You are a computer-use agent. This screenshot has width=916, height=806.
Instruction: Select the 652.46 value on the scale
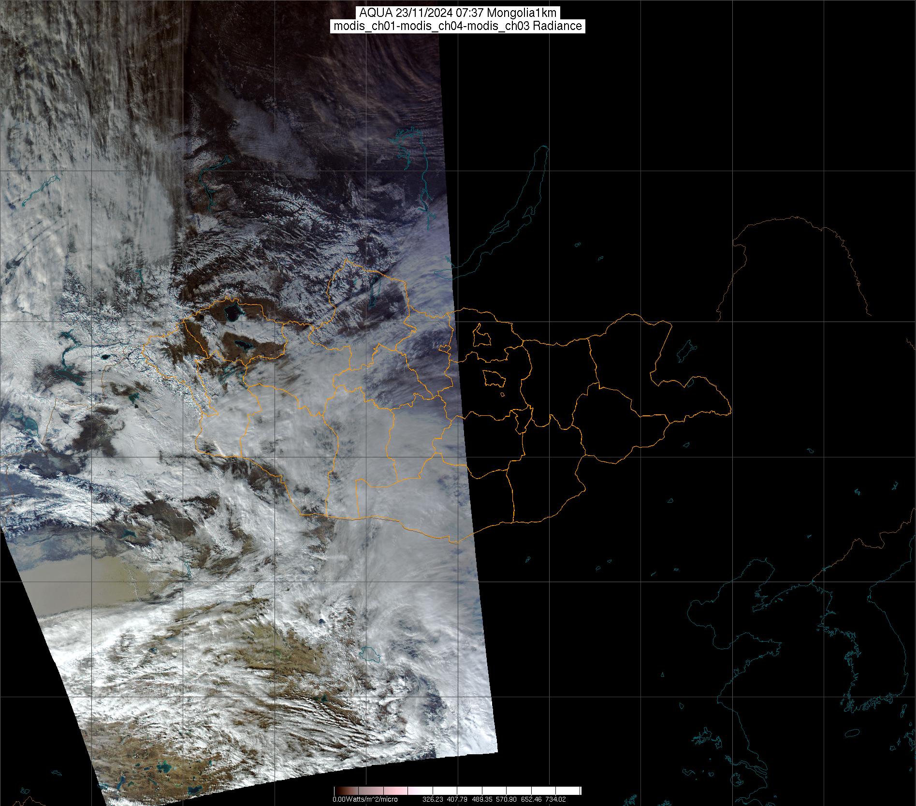[531, 799]
